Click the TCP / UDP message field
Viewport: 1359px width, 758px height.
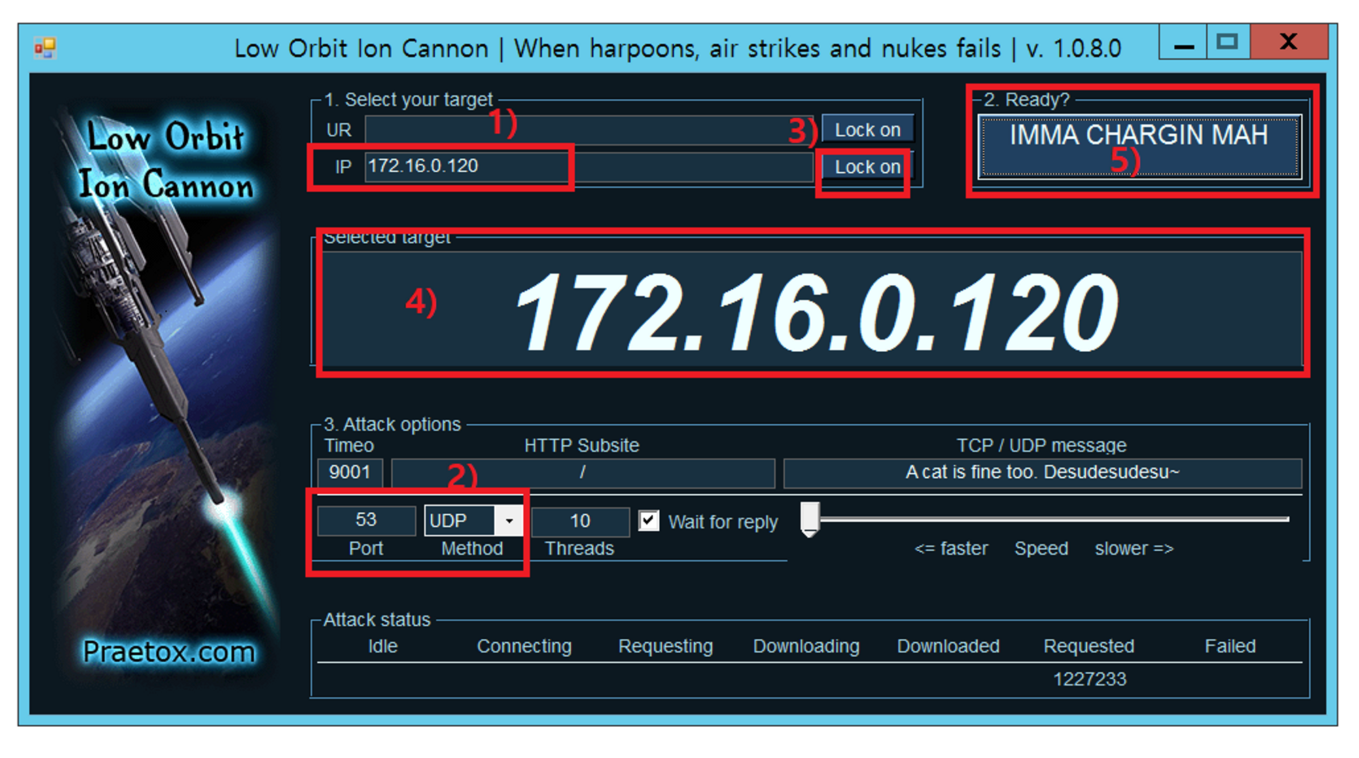tap(1042, 473)
